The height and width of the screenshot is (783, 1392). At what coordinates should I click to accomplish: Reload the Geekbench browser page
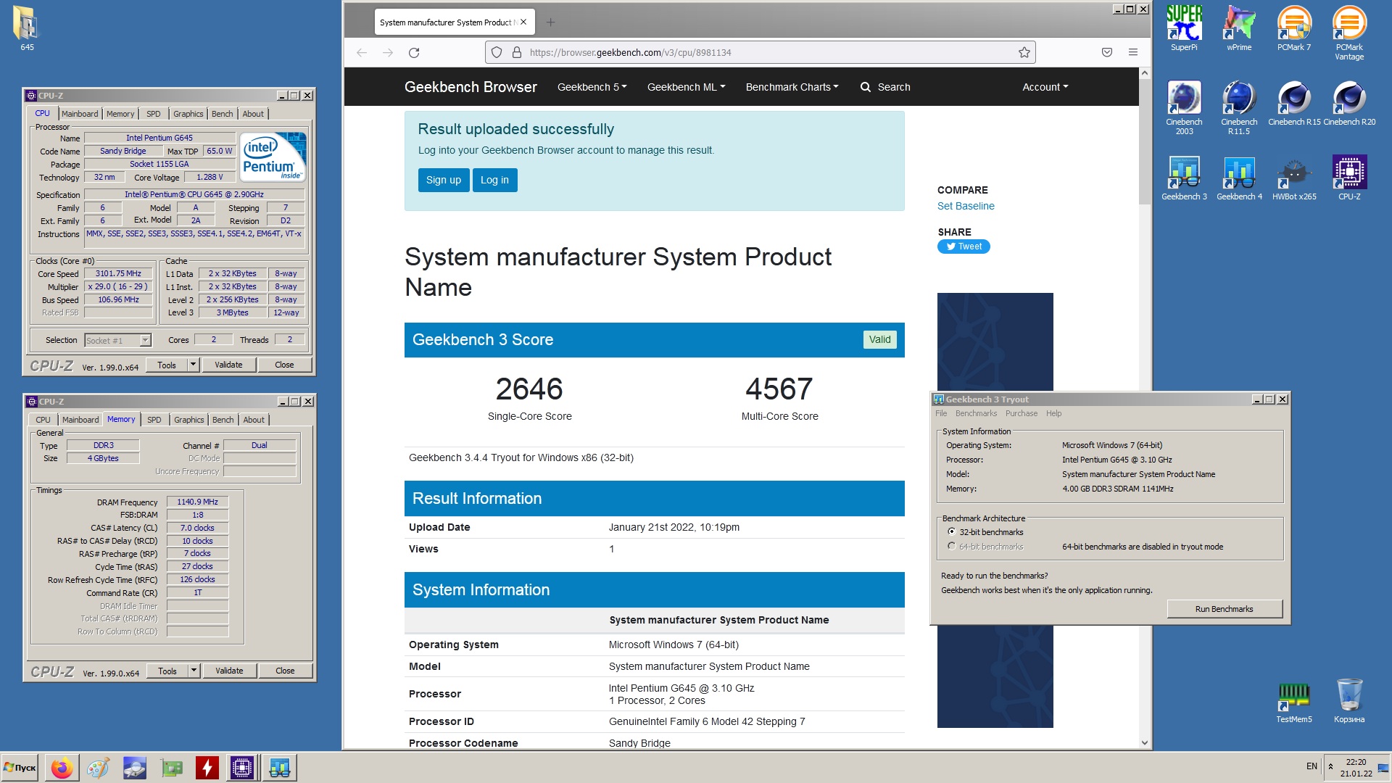coord(414,52)
